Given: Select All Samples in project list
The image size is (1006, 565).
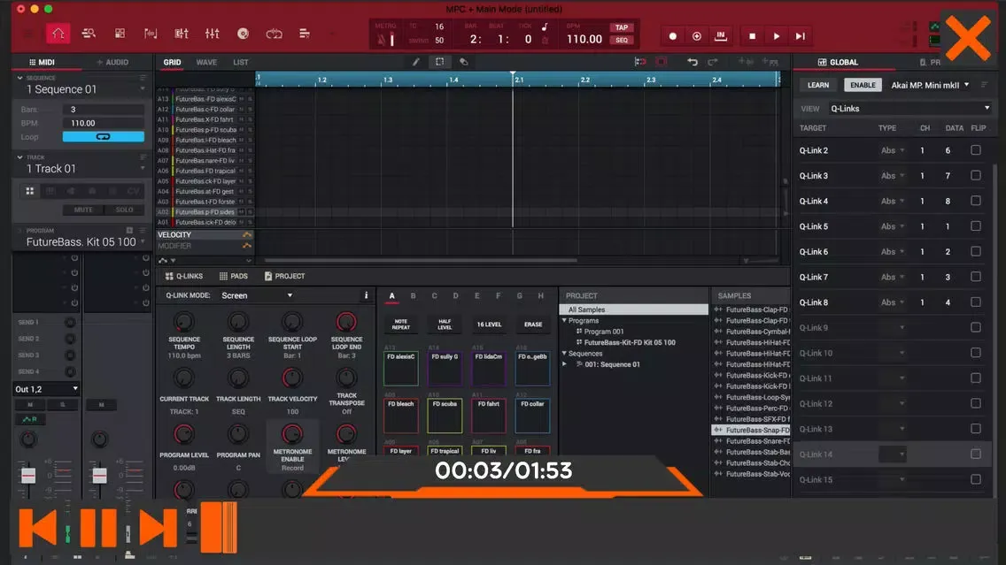Looking at the screenshot, I should (635, 309).
